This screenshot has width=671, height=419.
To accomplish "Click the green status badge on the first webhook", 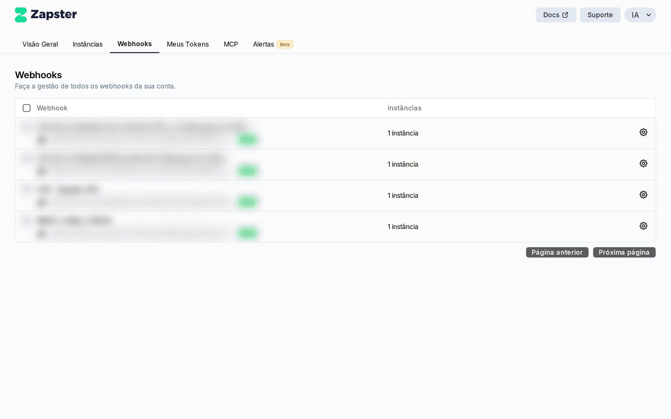I will [x=247, y=139].
